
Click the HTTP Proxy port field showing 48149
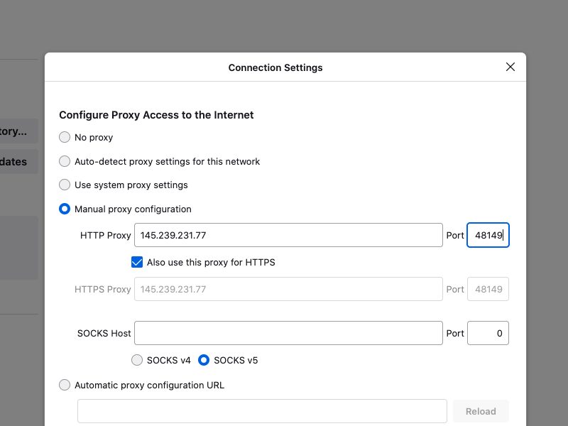[x=488, y=235]
